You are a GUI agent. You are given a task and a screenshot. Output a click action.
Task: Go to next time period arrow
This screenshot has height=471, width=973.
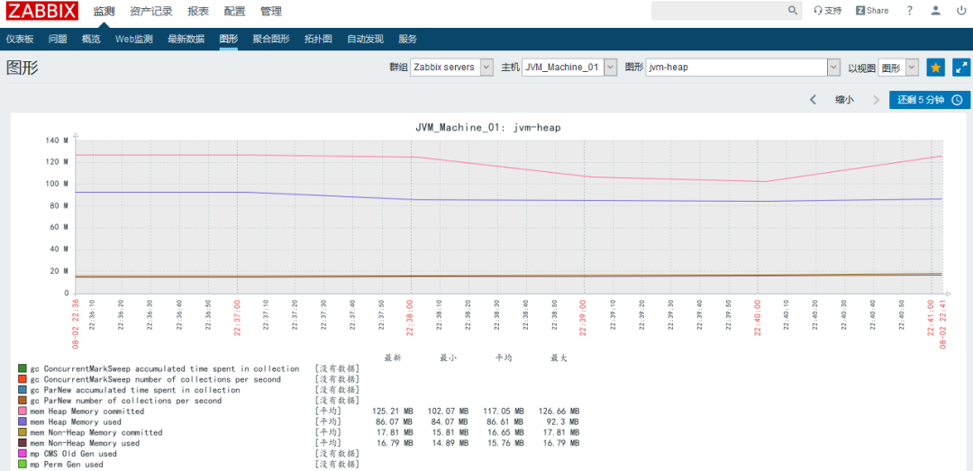(x=877, y=100)
